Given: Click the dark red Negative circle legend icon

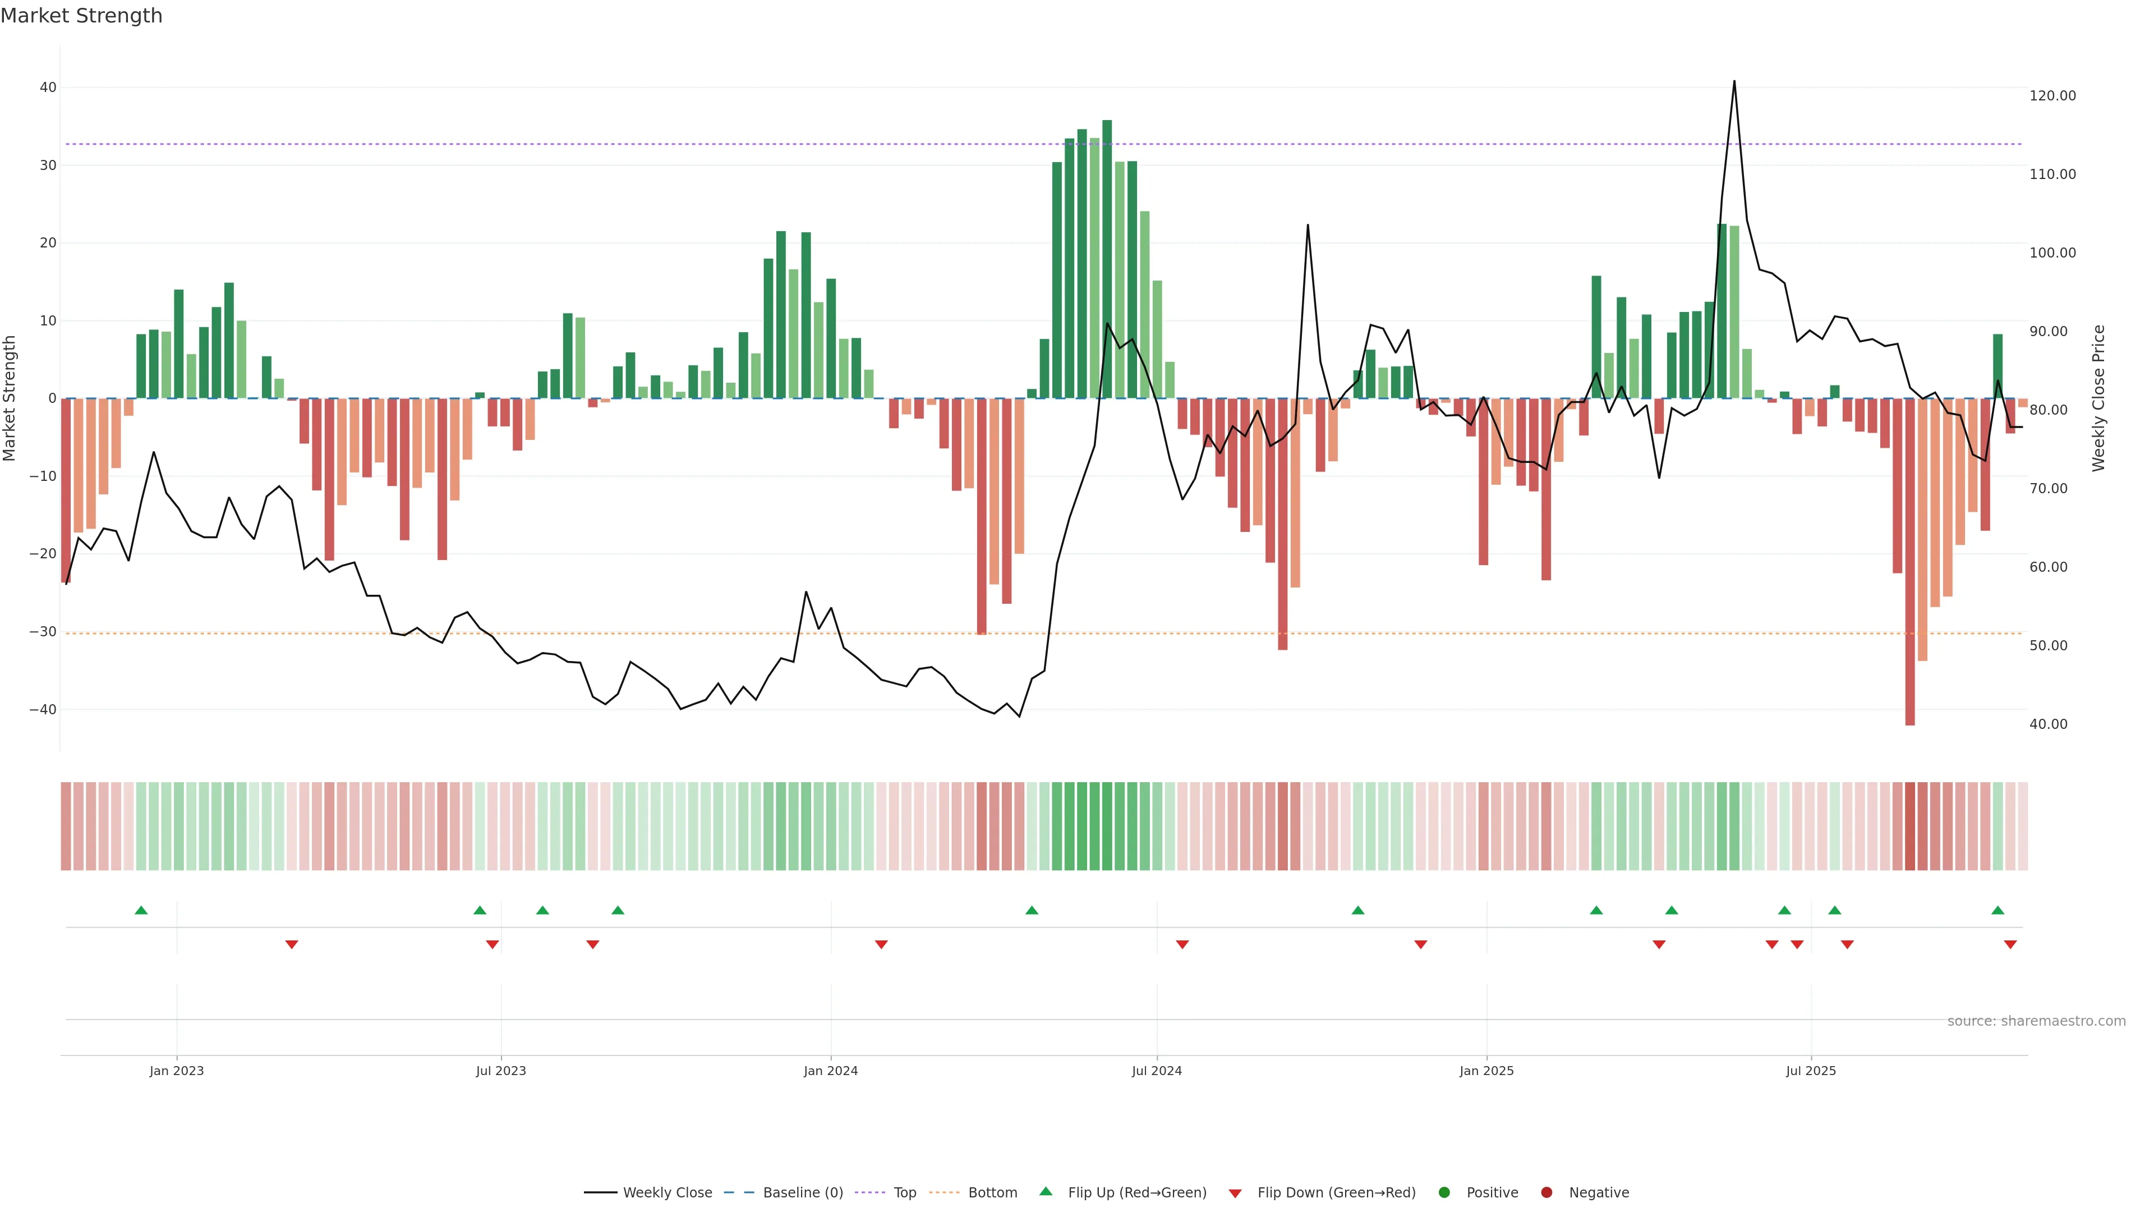Looking at the screenshot, I should [x=1546, y=1193].
